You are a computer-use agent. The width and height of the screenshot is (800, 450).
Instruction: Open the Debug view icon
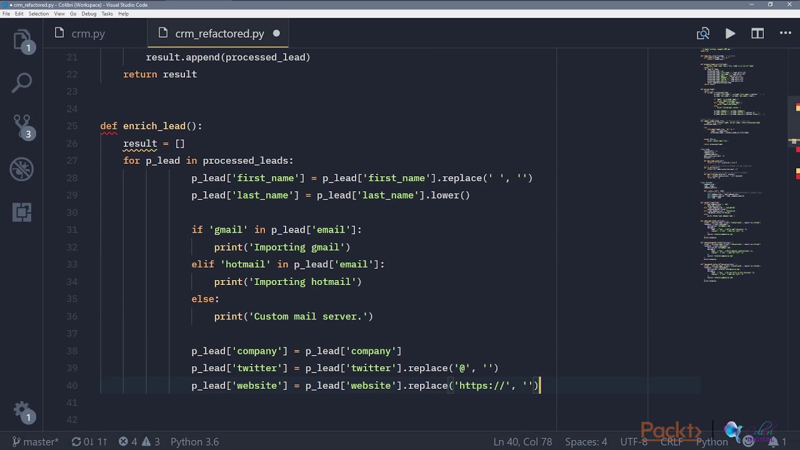[22, 169]
